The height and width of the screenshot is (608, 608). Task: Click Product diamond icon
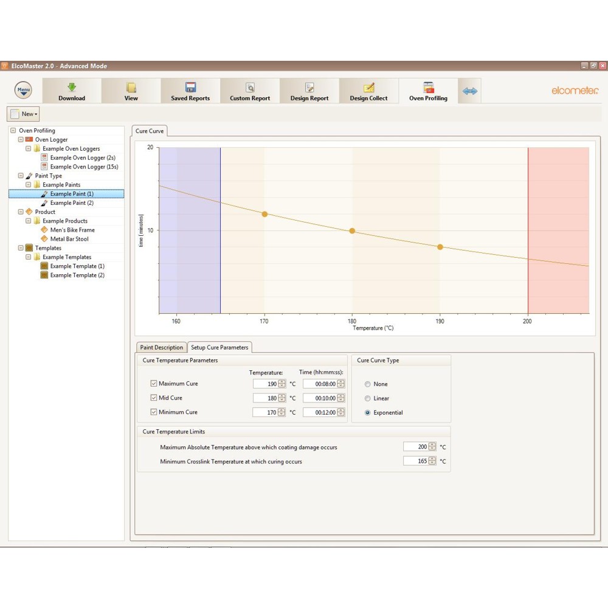[29, 212]
